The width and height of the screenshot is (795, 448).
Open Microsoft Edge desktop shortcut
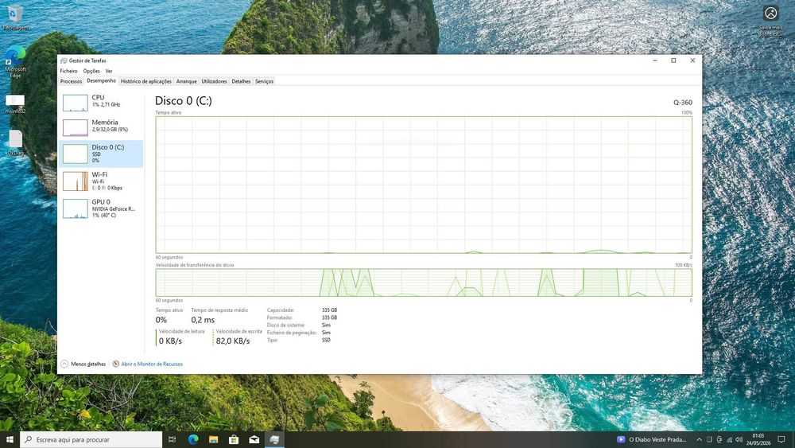tap(15, 61)
